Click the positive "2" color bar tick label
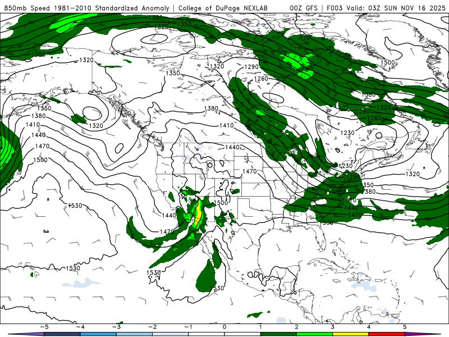 (297, 327)
